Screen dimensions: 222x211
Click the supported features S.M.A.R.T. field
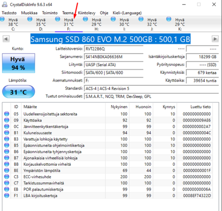click(x=151, y=96)
